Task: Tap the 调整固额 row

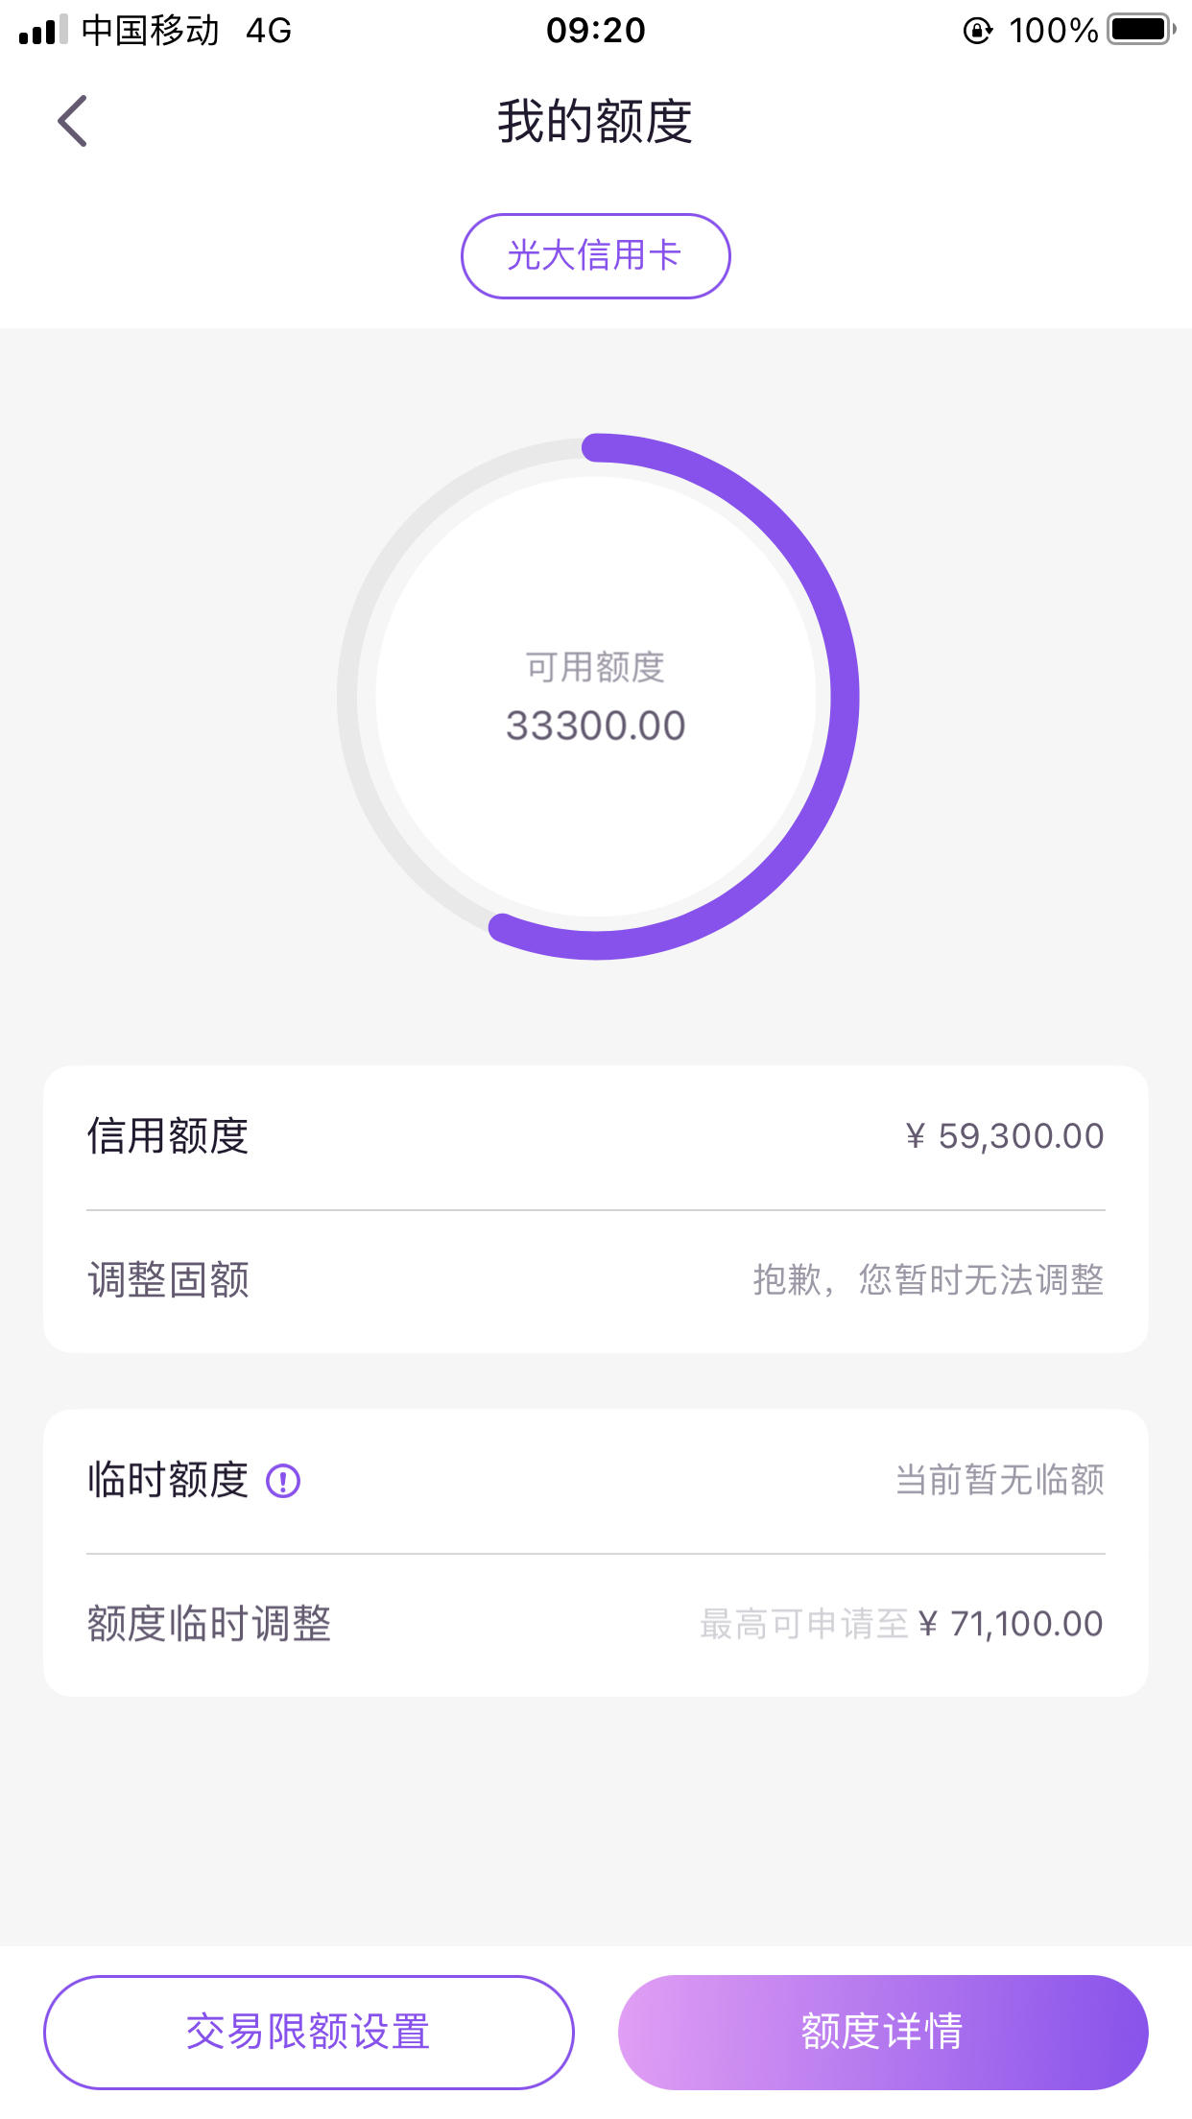Action: 595,1280
